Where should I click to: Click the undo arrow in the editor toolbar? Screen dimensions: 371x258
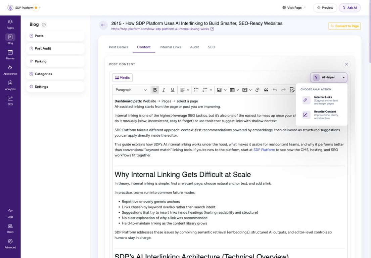(x=275, y=90)
